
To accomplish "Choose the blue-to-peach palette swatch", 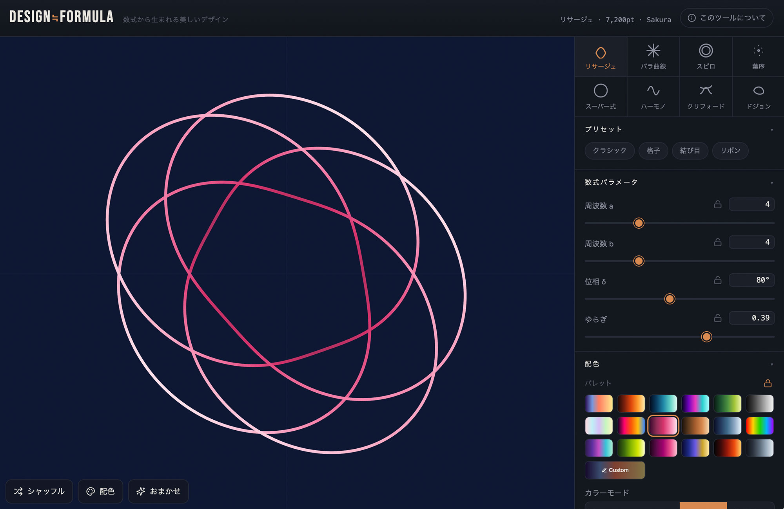I will 599,404.
